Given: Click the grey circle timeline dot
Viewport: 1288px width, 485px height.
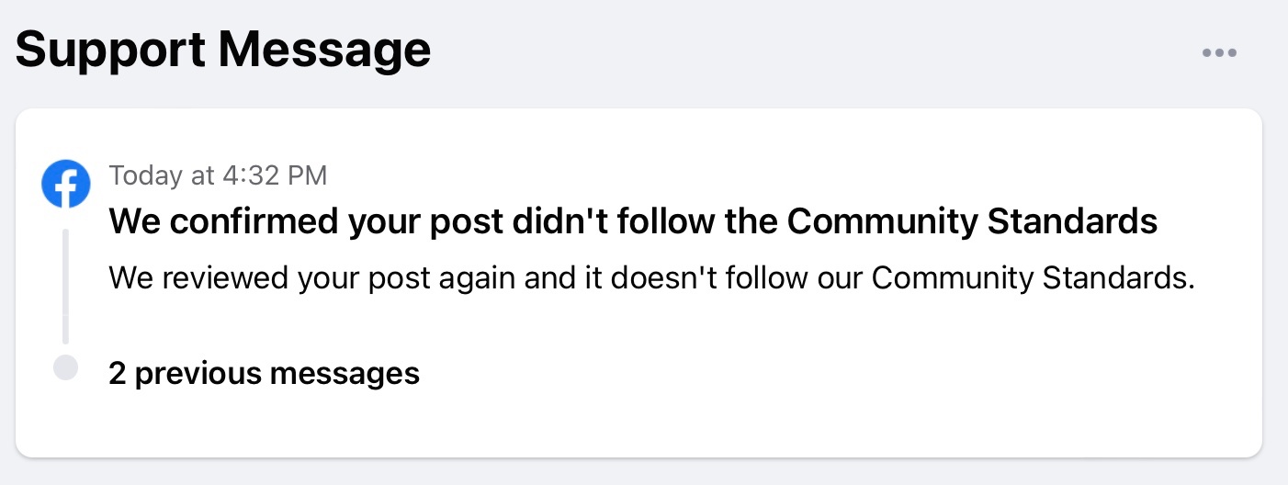Looking at the screenshot, I should click(66, 368).
